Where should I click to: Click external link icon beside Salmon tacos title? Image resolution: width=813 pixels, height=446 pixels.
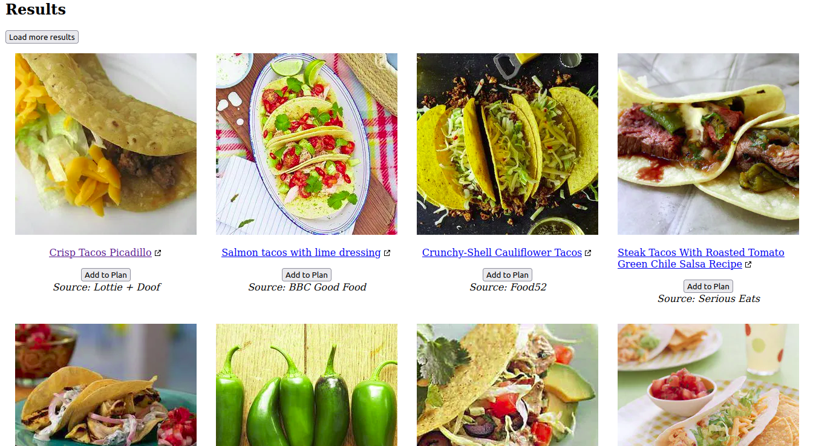[387, 253]
